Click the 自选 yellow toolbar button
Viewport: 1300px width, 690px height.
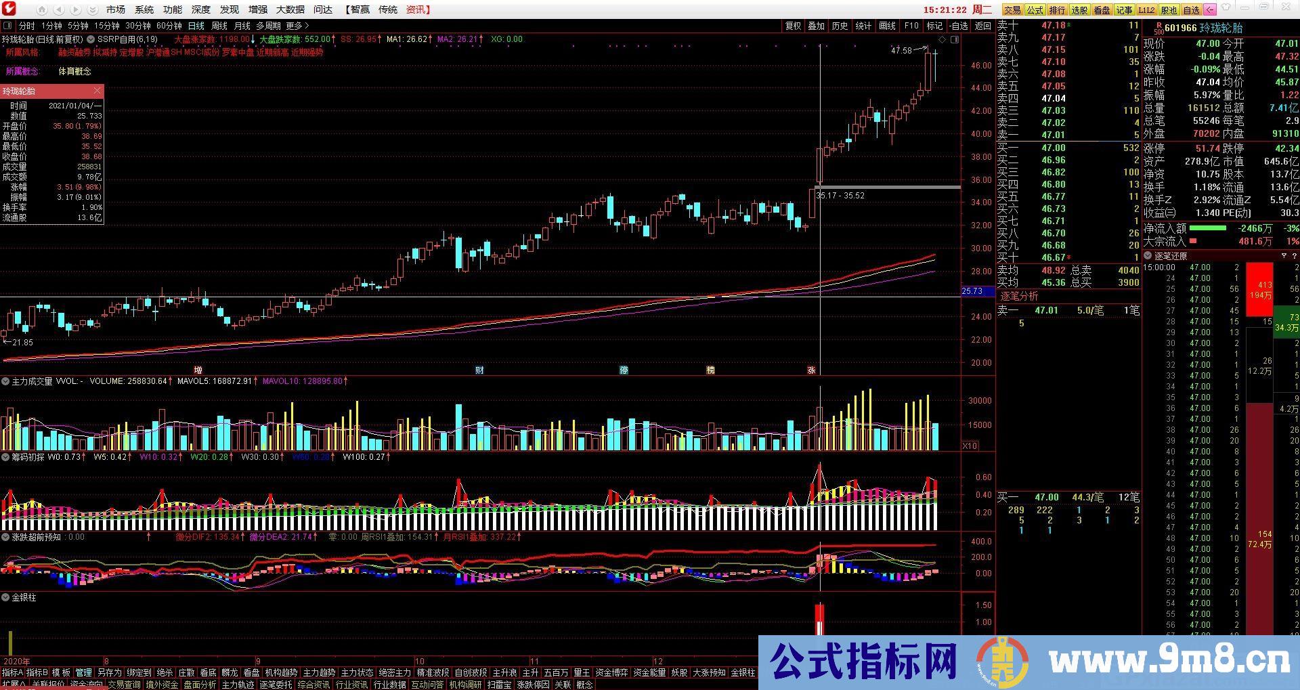(1191, 10)
